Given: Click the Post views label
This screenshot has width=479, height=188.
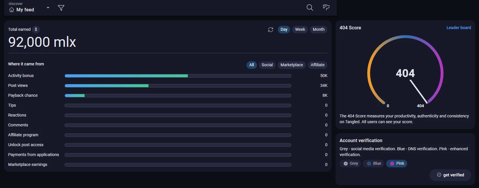Looking at the screenshot, I should 18,85.
